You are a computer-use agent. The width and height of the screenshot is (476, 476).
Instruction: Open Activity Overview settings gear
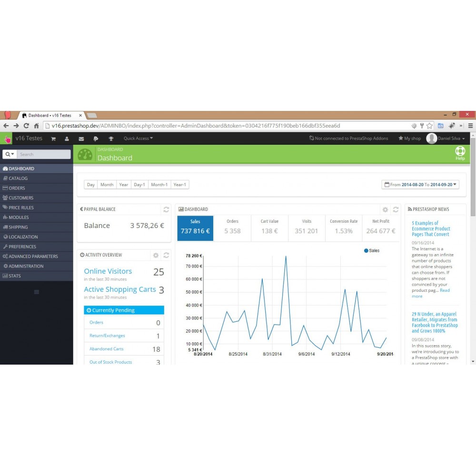pyautogui.click(x=156, y=255)
